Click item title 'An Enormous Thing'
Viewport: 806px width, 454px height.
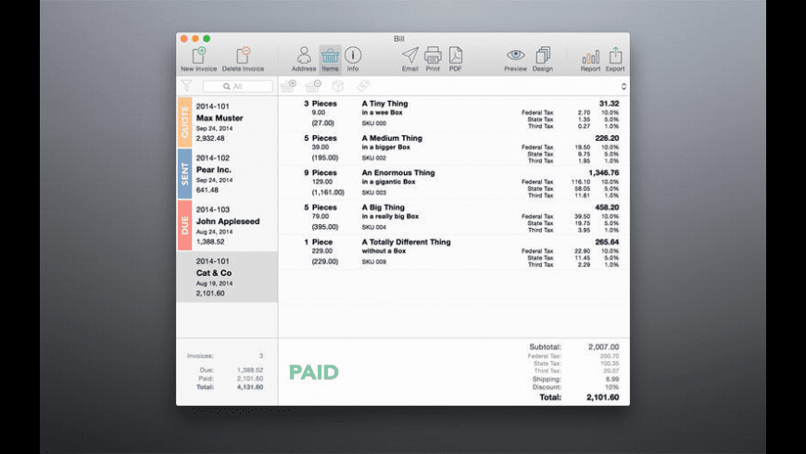(397, 172)
